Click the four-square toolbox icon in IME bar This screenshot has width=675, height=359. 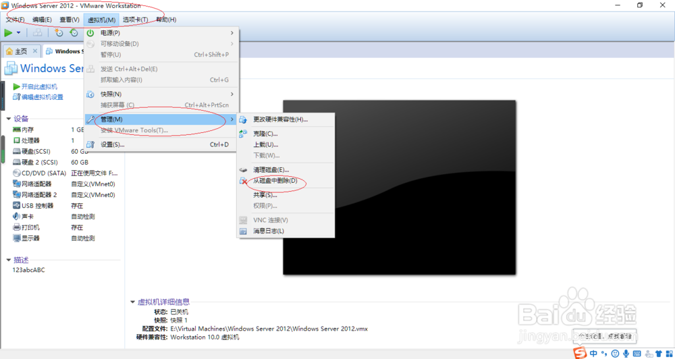pyautogui.click(x=670, y=354)
